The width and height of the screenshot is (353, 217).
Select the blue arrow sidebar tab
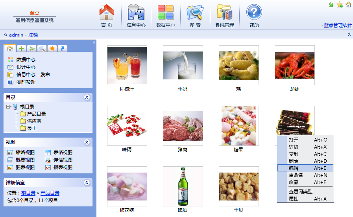(62, 49)
